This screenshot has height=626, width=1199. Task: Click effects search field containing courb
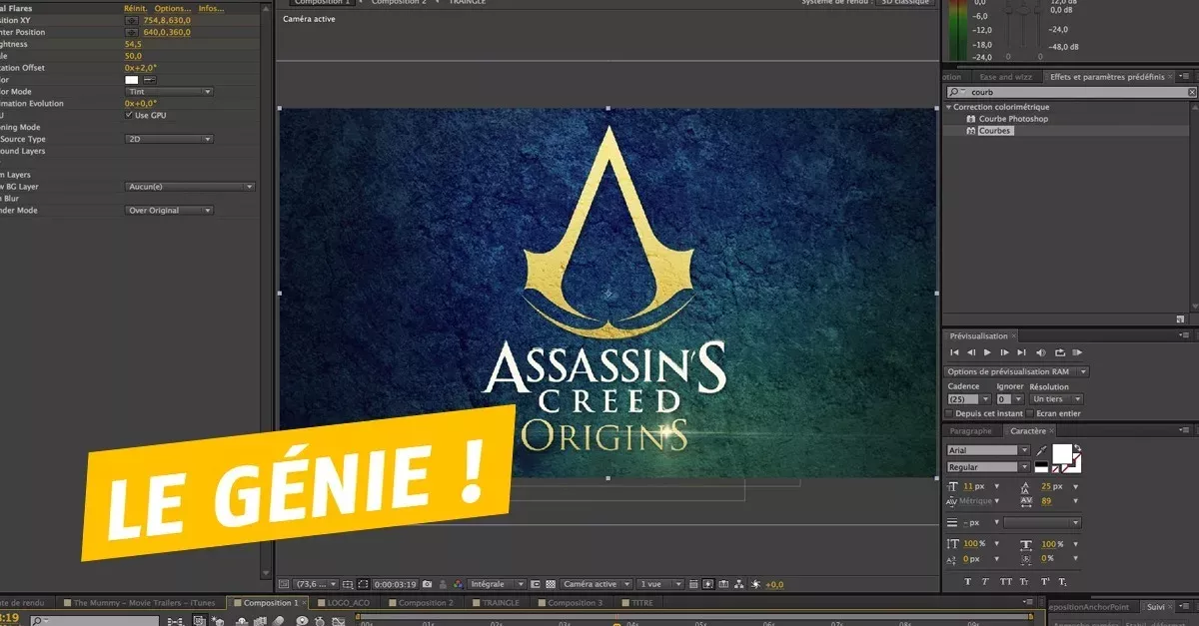(x=1069, y=92)
